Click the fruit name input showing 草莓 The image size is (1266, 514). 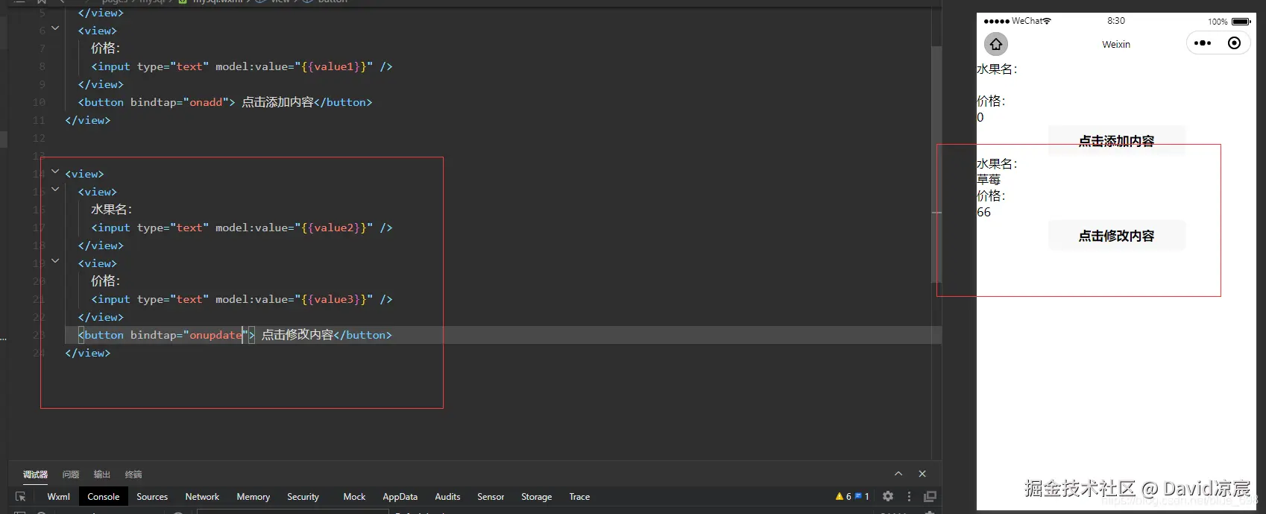1116,180
